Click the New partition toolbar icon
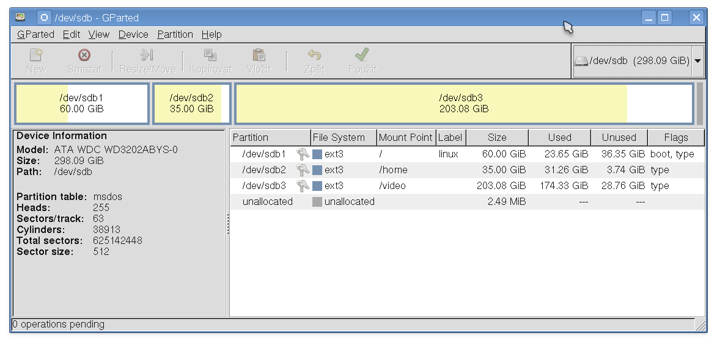 pyautogui.click(x=36, y=56)
